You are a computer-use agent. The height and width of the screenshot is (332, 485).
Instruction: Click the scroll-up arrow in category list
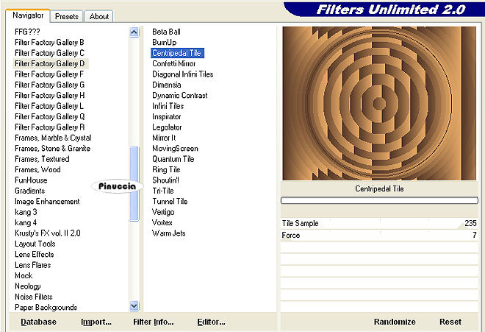[x=134, y=32]
